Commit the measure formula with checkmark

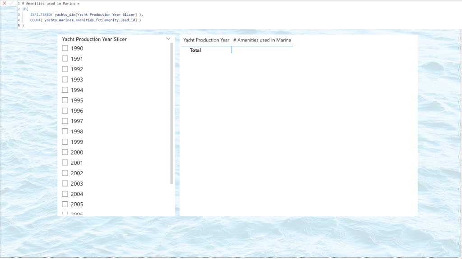(x=11, y=3)
